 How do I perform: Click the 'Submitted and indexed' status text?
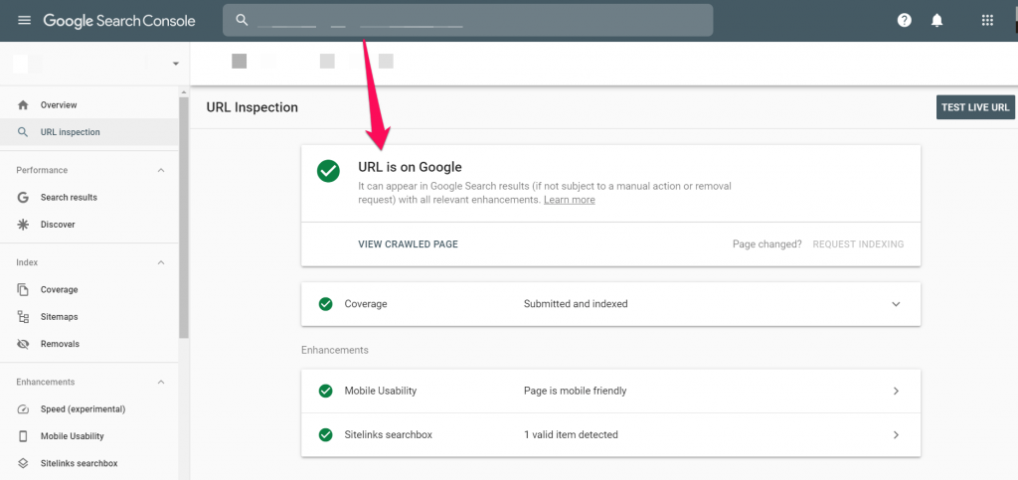(x=576, y=303)
